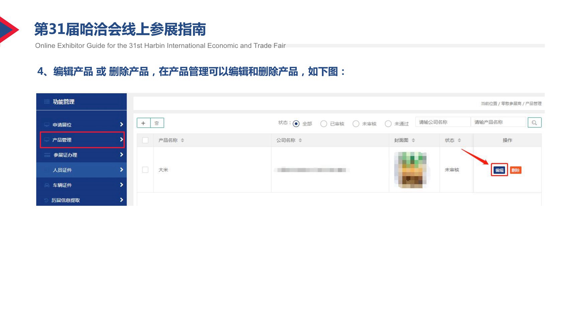Click the orange 删除 button for 大米

[516, 170]
